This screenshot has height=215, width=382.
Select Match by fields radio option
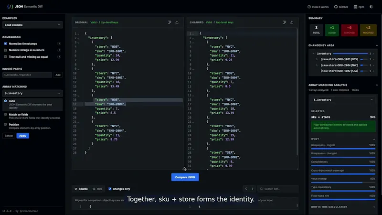(x=5, y=114)
